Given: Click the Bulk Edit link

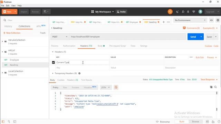Looking at the screenshot, I should (200, 58).
